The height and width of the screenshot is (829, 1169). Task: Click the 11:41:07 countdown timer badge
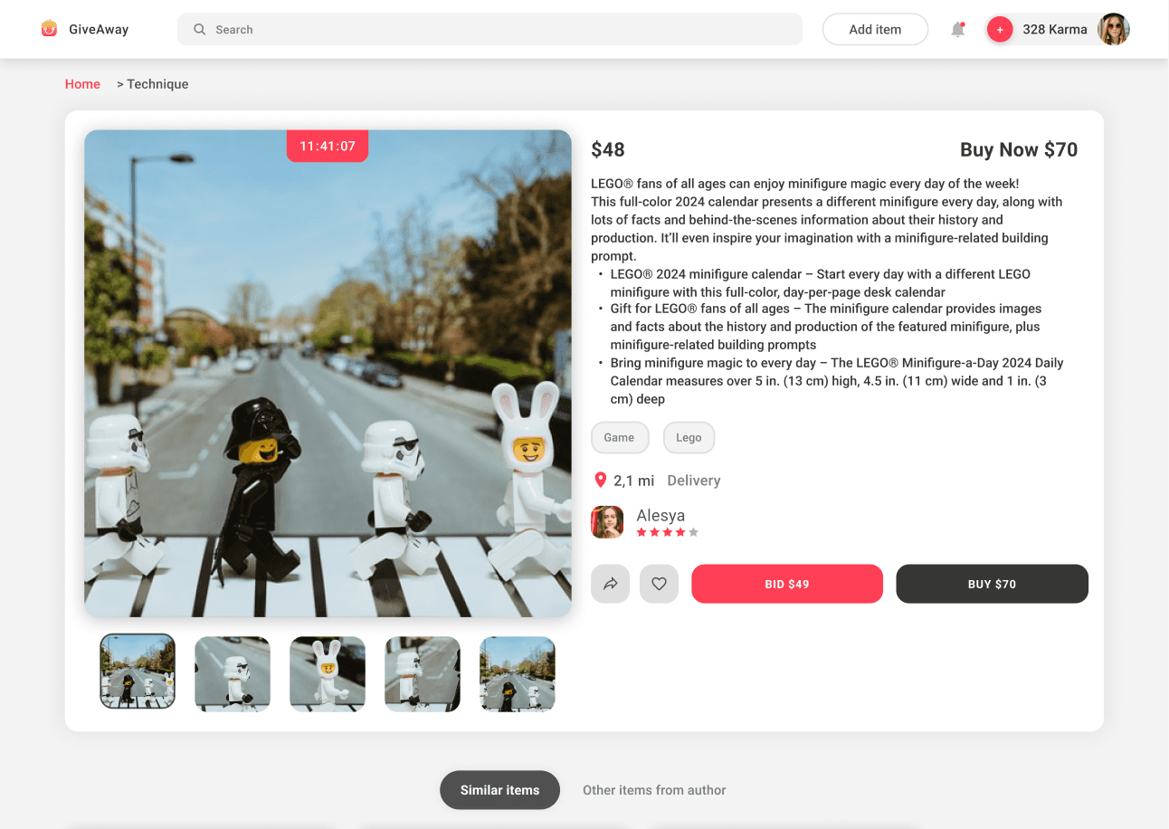[328, 146]
